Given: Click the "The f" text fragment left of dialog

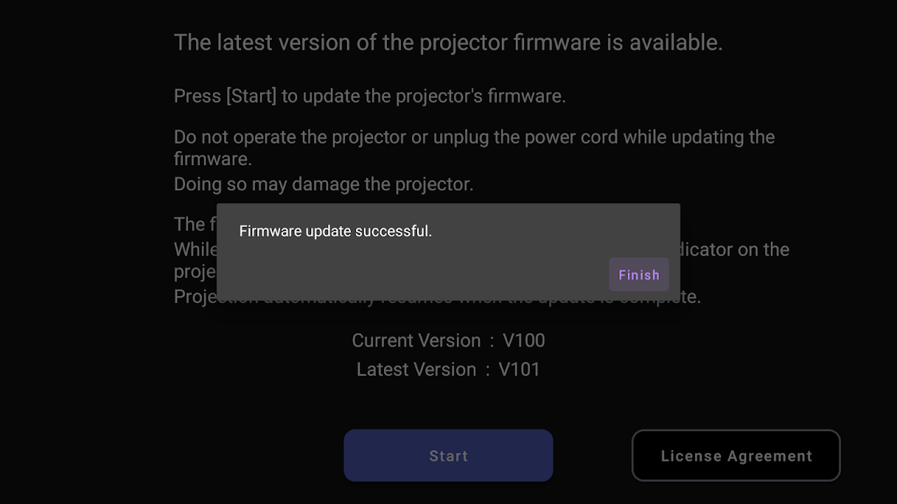Looking at the screenshot, I should click(x=189, y=224).
